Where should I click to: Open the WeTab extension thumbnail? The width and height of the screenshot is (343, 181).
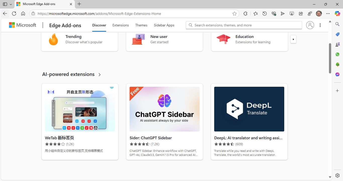click(x=80, y=109)
